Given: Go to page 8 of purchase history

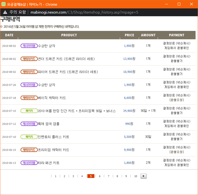Looking at the screenshot, I should (x=117, y=176).
